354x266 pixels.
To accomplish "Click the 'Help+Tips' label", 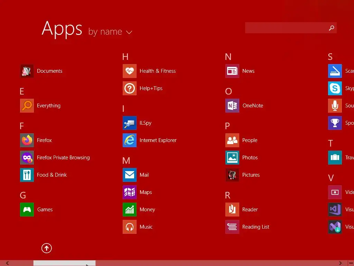I will (x=151, y=88).
